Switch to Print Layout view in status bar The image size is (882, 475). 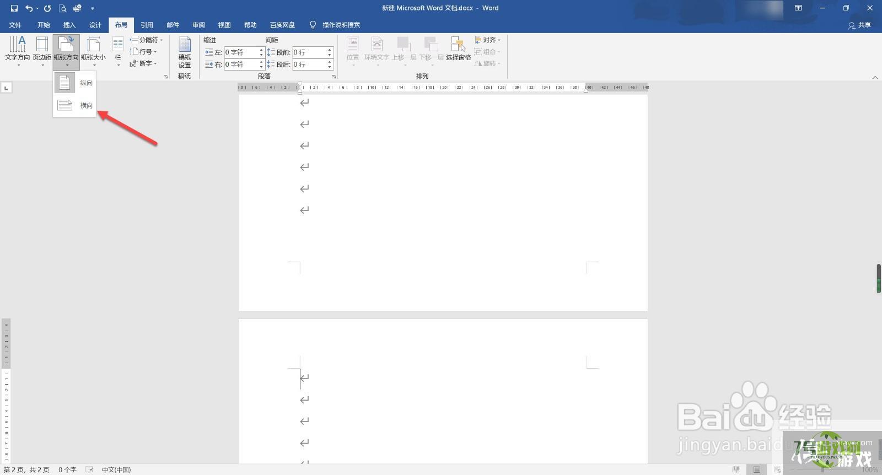point(757,470)
